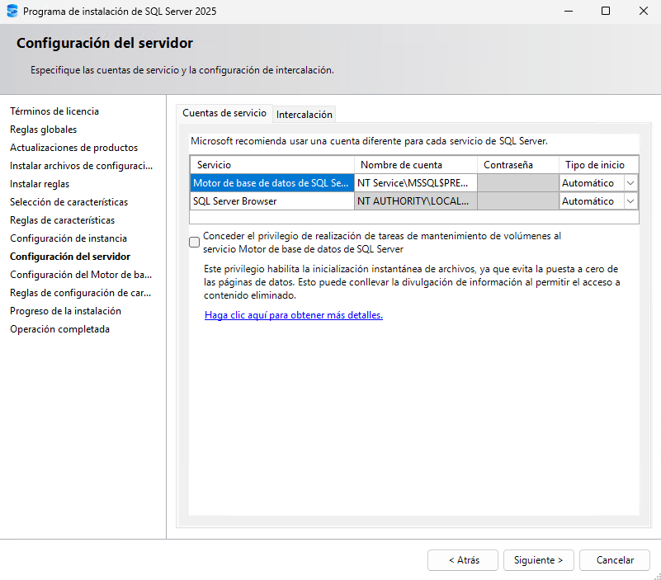The height and width of the screenshot is (580, 661).
Task: Enable the volume maintenance tasks privilege checkbox
Action: 194,242
